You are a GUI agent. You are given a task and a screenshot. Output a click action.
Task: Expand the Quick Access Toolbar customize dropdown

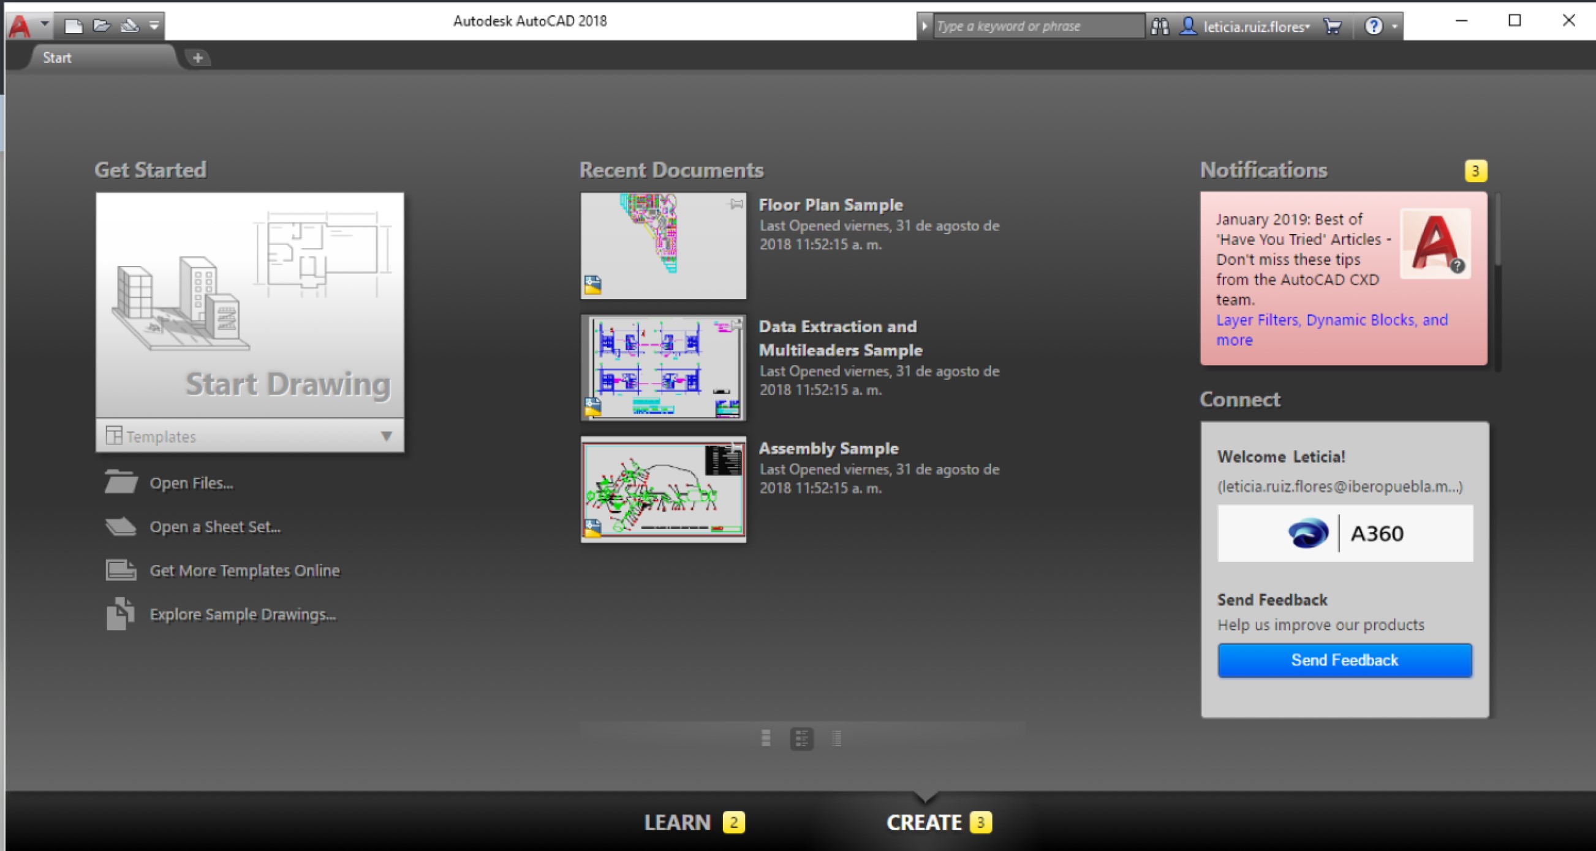coord(154,26)
